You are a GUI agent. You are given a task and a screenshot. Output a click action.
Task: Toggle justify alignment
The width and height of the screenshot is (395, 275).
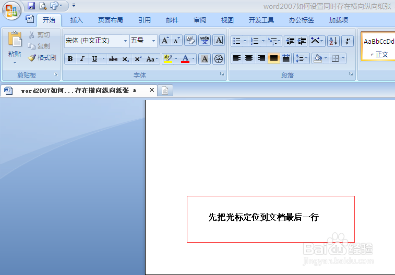coord(273,59)
